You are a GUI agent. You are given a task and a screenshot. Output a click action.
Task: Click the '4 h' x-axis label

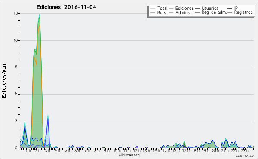(57, 150)
